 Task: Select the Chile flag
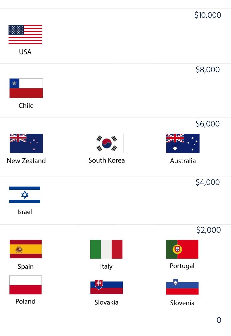[26, 88]
